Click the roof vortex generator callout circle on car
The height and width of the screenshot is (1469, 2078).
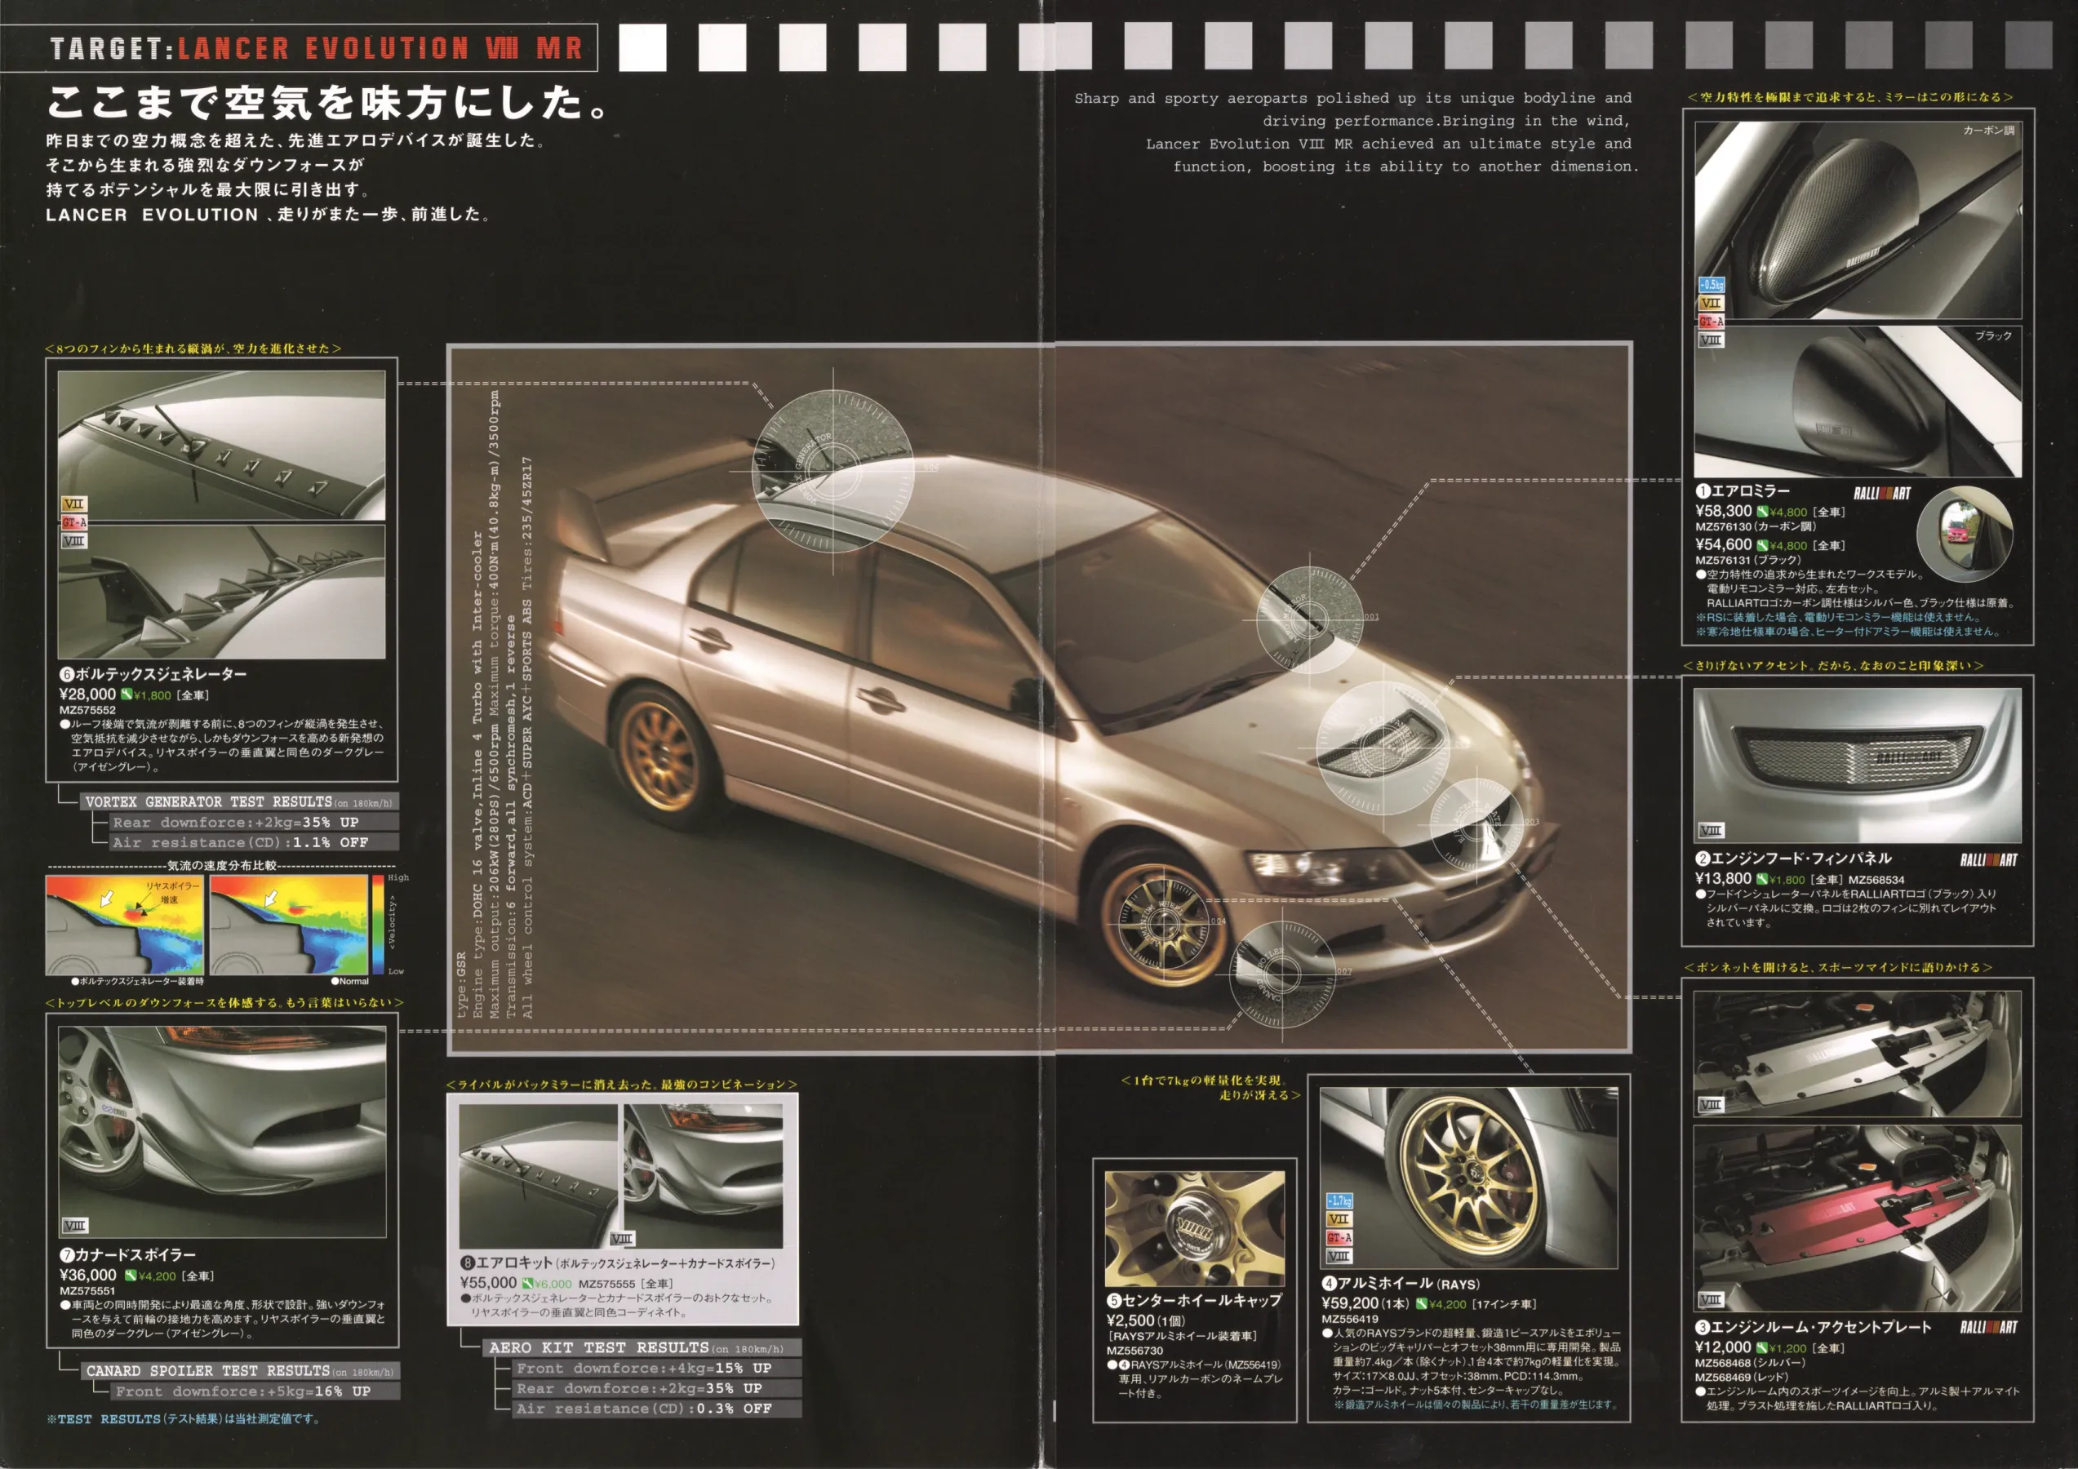833,471
